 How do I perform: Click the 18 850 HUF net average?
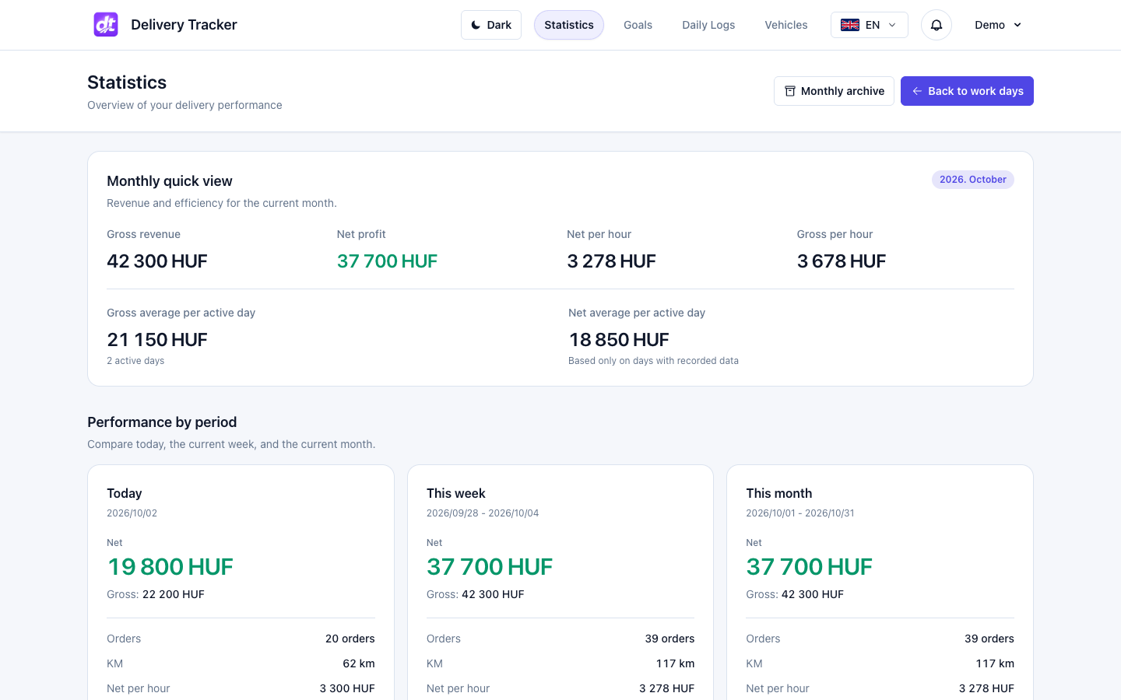[619, 340]
